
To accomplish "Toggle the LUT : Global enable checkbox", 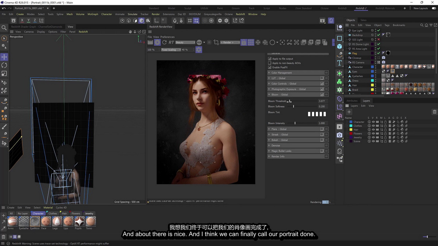I will (322, 78).
